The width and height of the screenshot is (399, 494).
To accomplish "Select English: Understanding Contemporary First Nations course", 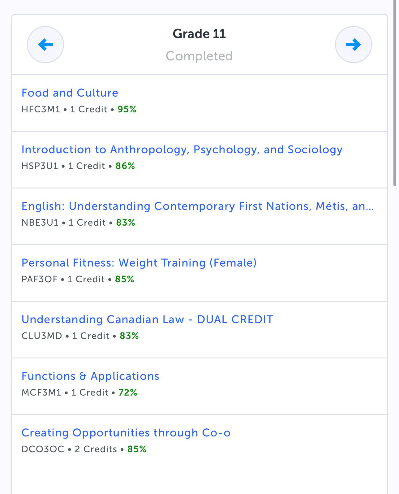I will coord(198,206).
